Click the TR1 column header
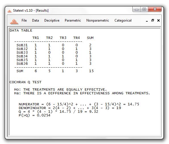Image resolution: width=169 pixels, height=144 pixels. point(36,38)
